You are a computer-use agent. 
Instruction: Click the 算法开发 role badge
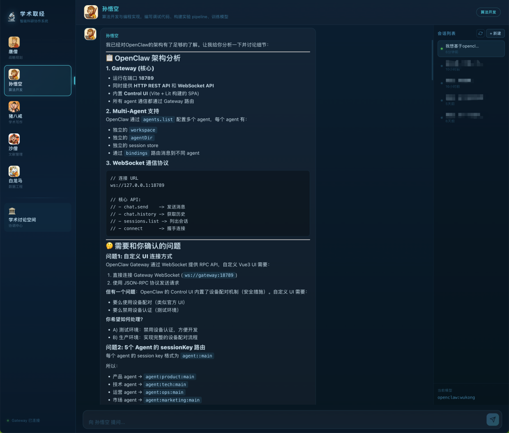tap(488, 12)
